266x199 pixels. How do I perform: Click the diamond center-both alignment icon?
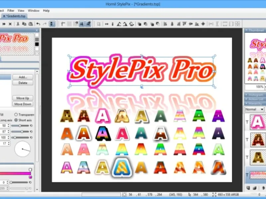(203, 24)
